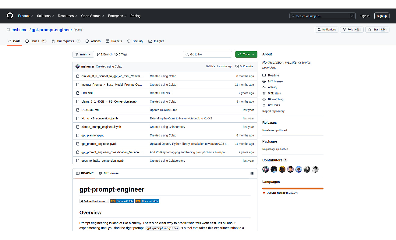View the 1 Branch link
Image resolution: width=396 pixels, height=240 pixels.
click(104, 54)
